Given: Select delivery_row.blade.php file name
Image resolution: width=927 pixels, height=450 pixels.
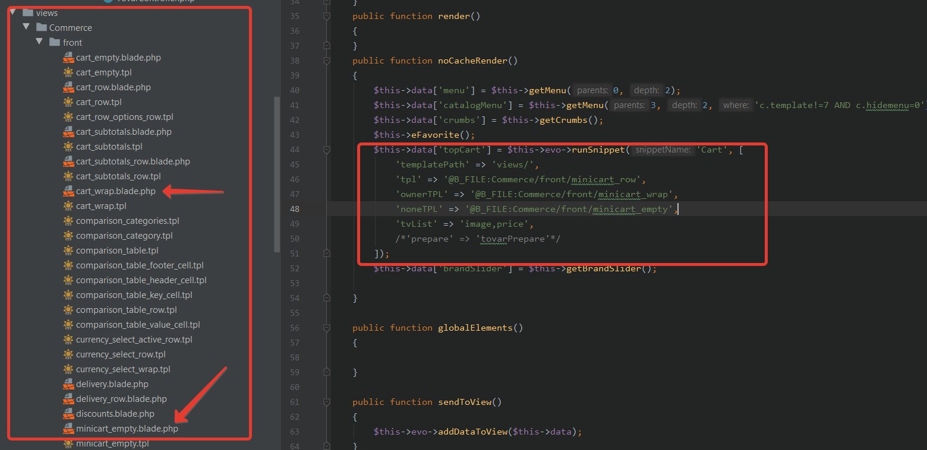Looking at the screenshot, I should [x=121, y=399].
